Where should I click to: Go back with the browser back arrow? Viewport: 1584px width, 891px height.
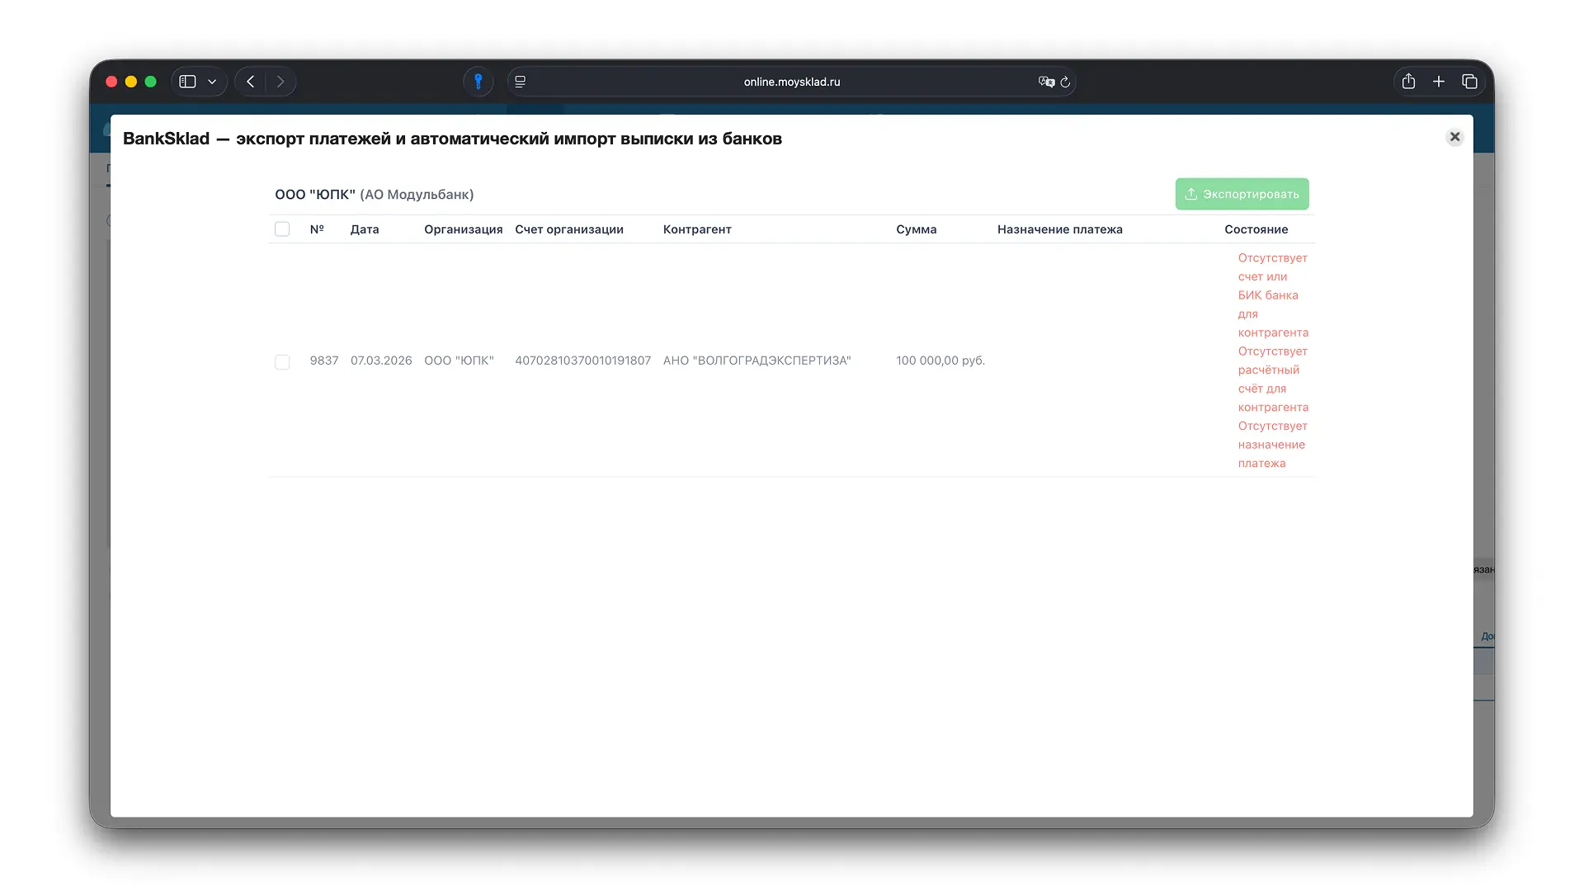251,82
